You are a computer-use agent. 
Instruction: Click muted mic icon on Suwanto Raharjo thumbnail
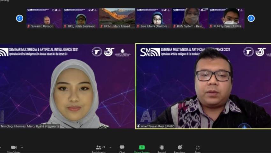point(29,26)
